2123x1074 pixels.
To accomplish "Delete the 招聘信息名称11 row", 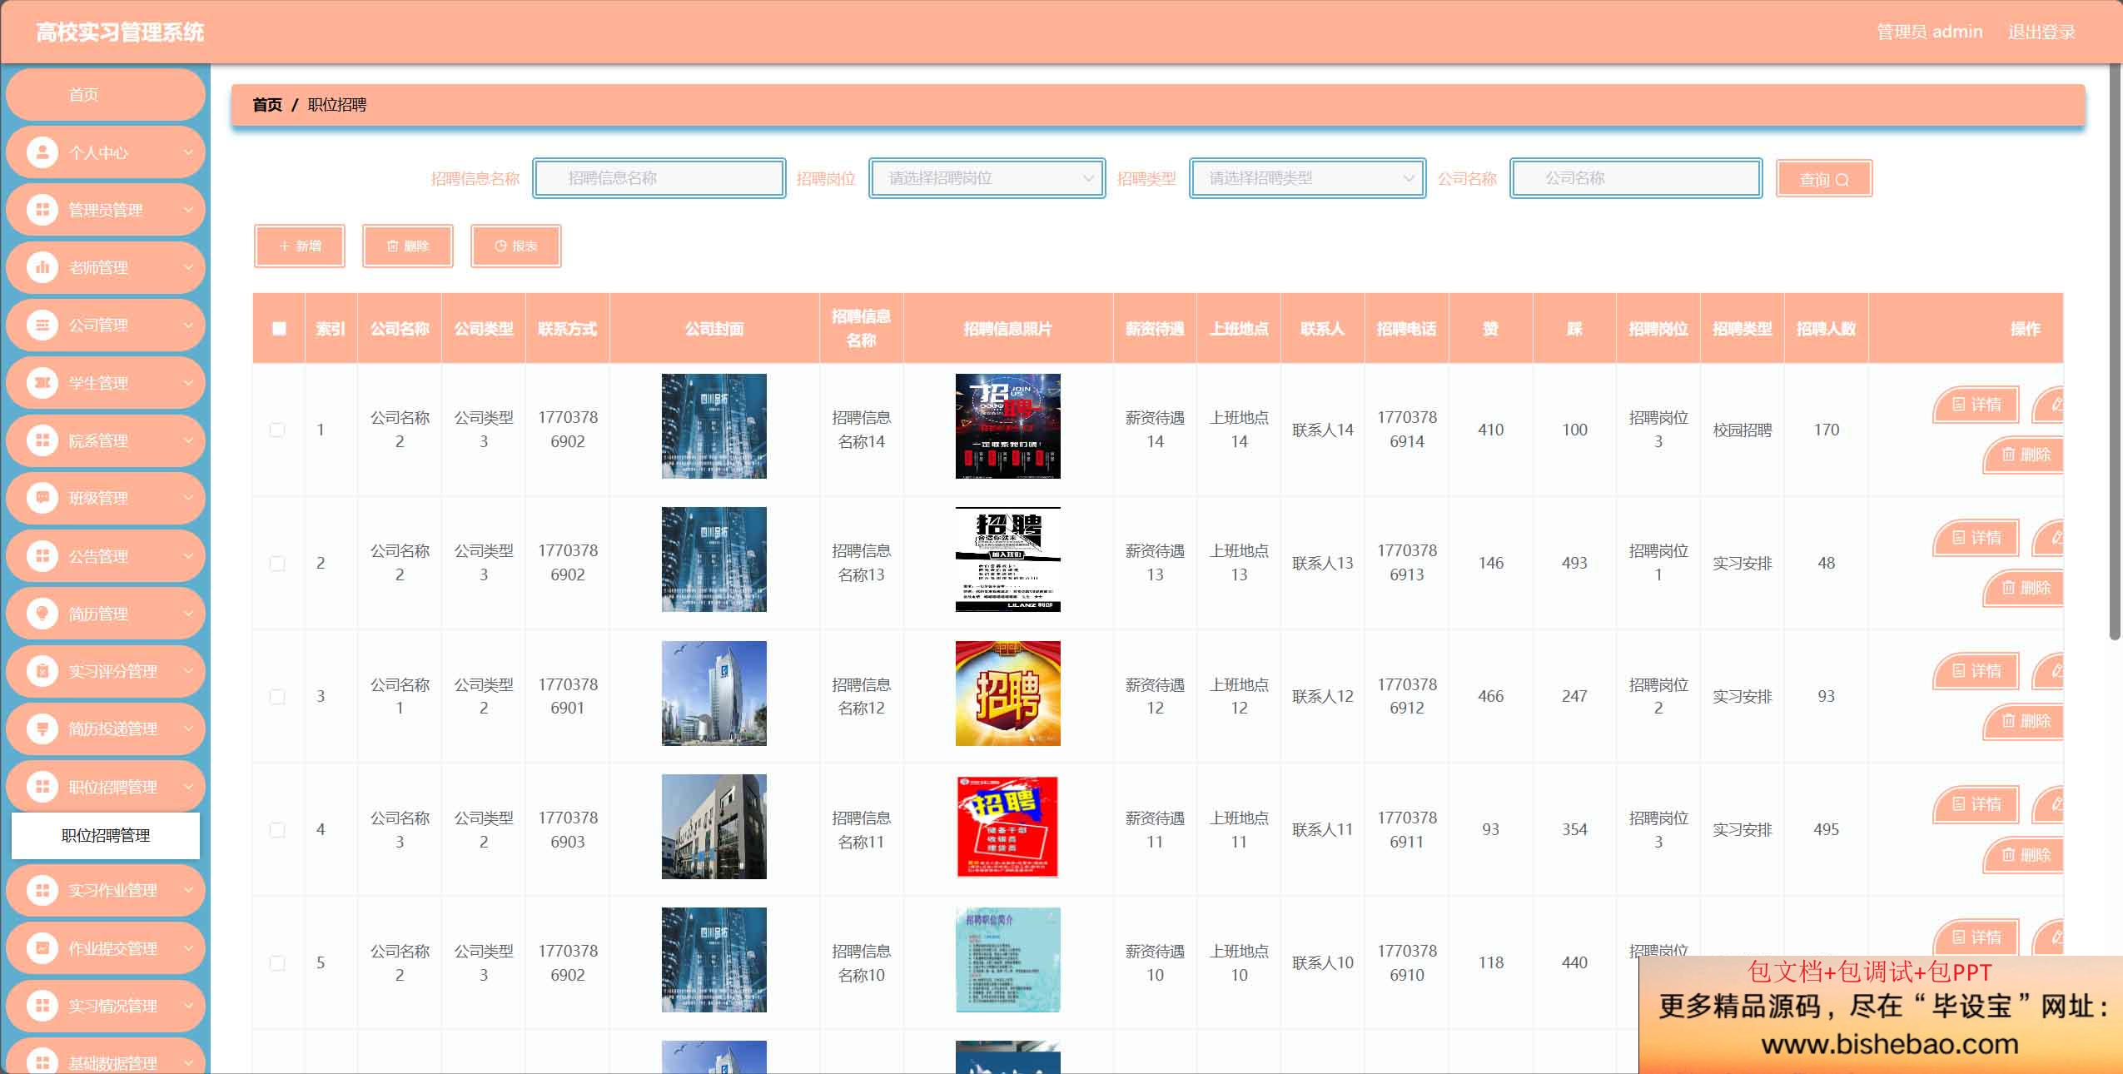I will click(x=2025, y=854).
